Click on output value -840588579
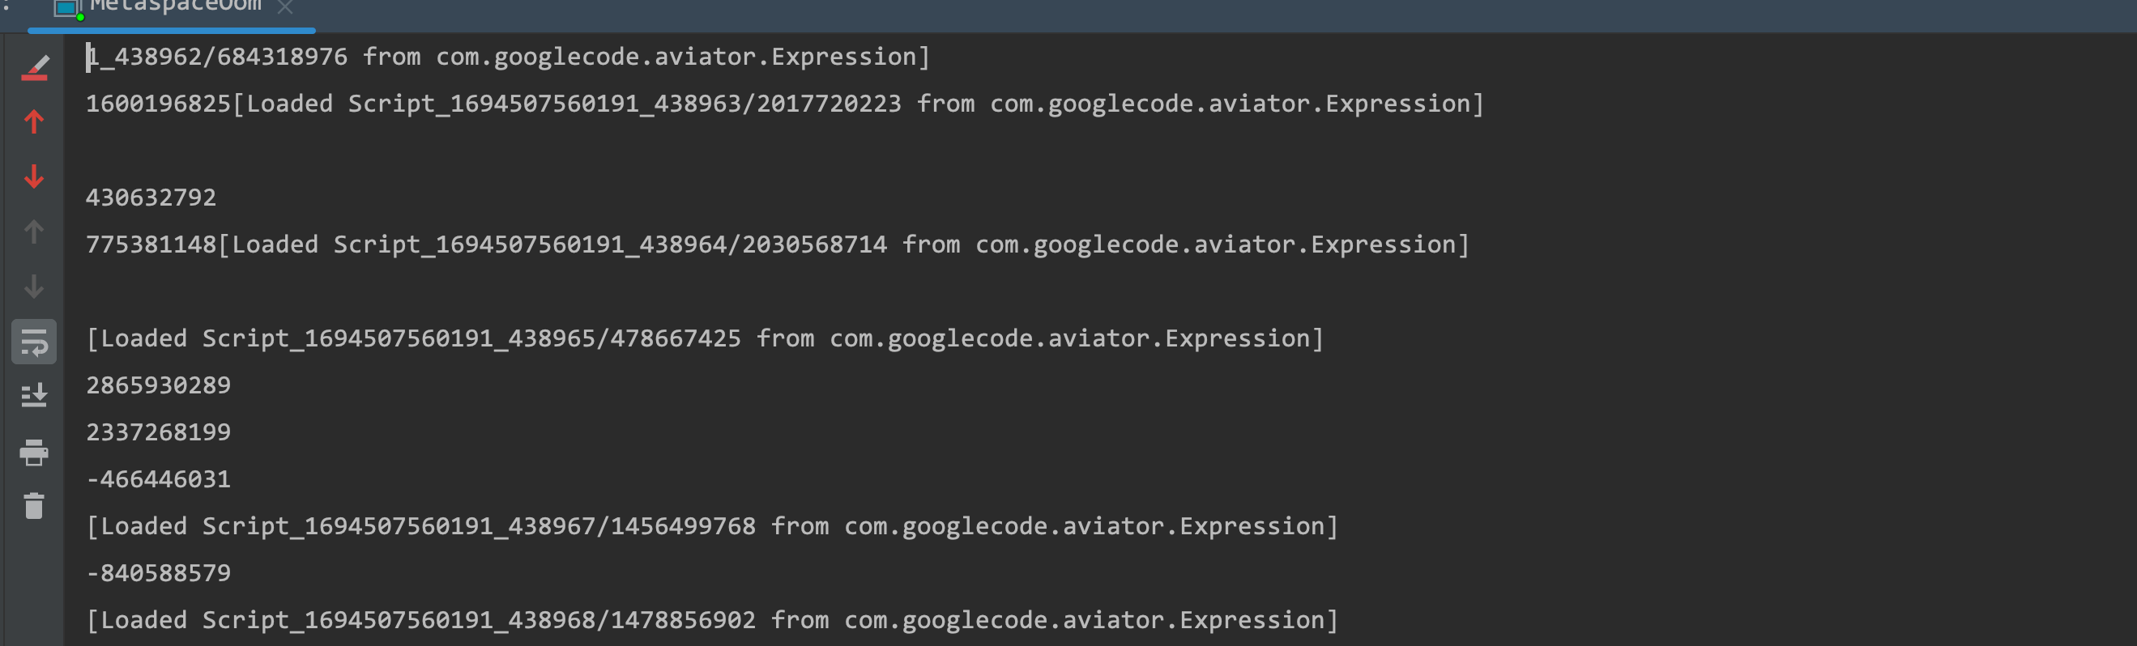 pyautogui.click(x=159, y=573)
